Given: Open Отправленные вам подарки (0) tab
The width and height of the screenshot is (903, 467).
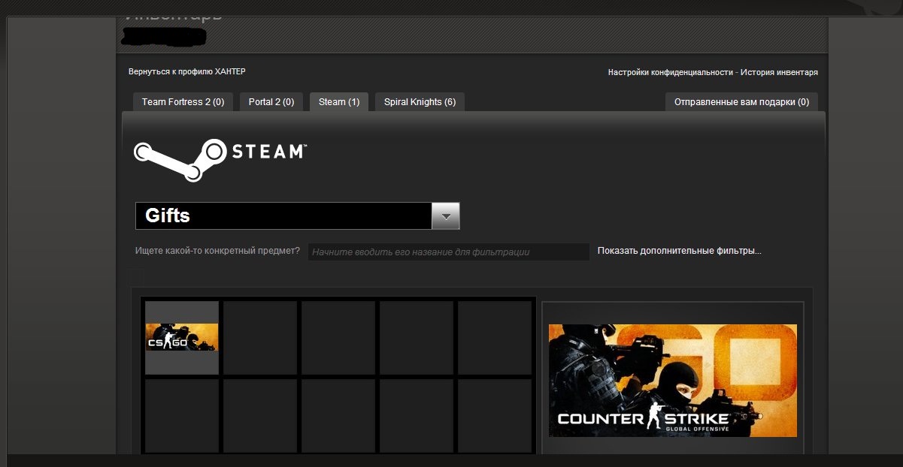Looking at the screenshot, I should (x=741, y=102).
